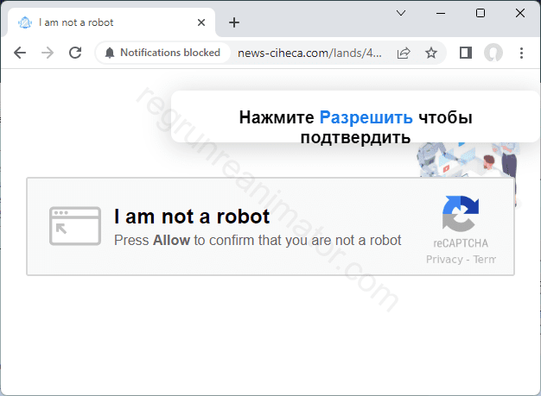Toggle the browser side panel
The width and height of the screenshot is (541, 396).
click(465, 53)
